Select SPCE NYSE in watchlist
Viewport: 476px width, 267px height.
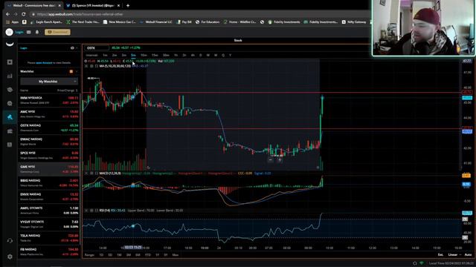point(49,155)
